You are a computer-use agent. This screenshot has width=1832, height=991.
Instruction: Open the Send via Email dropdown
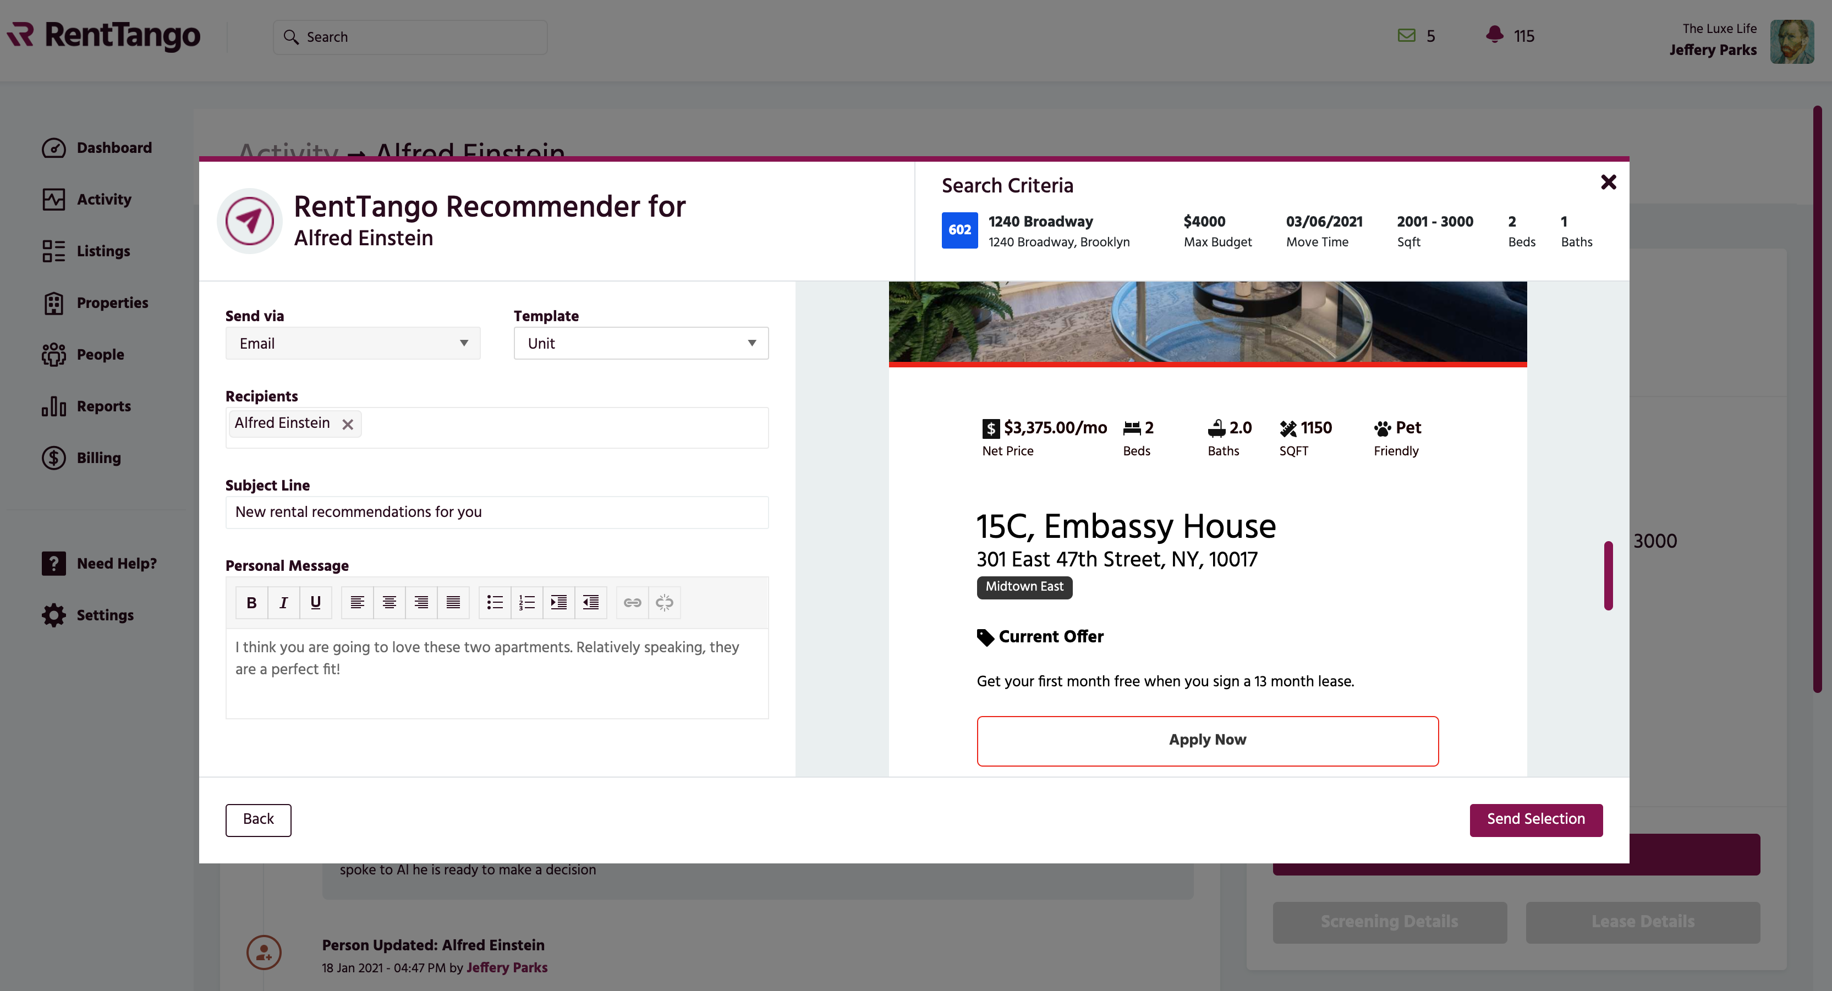click(353, 343)
